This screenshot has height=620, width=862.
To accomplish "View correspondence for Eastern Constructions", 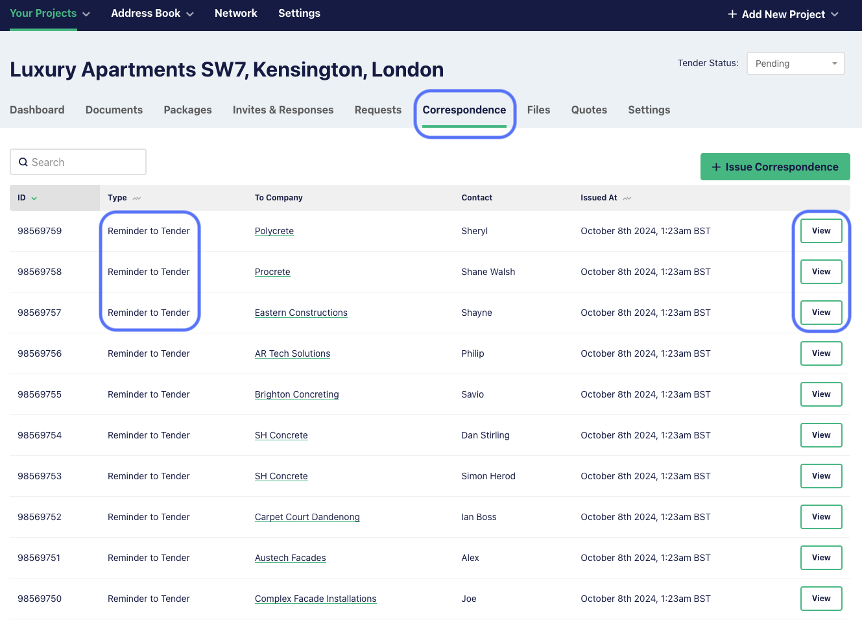I will point(821,313).
